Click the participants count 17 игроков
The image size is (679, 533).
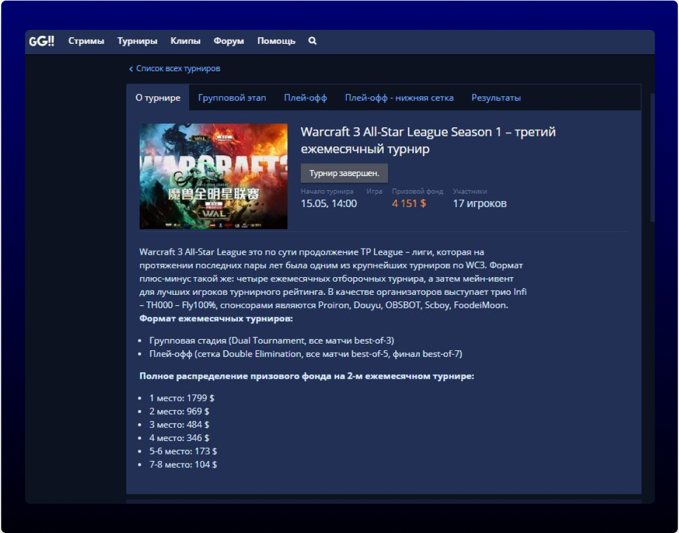tap(479, 203)
